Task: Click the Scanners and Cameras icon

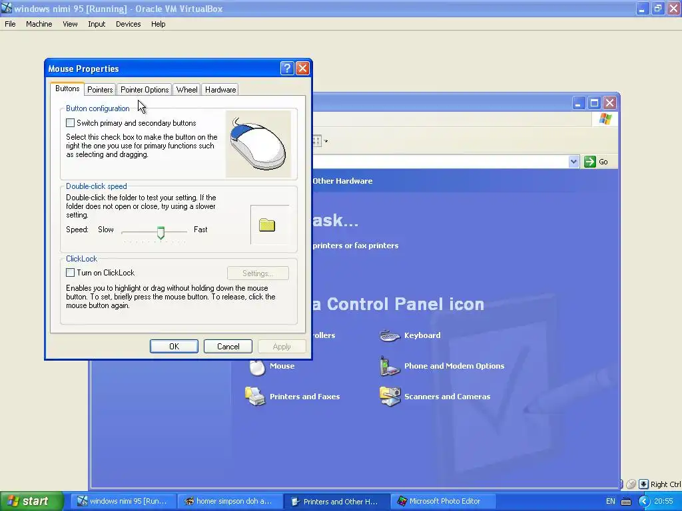Action: point(390,397)
